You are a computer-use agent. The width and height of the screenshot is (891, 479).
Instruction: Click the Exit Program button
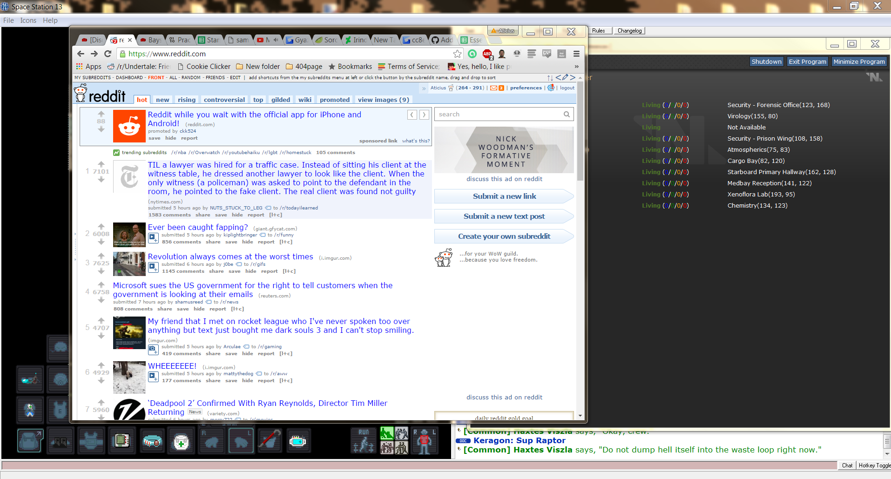point(807,61)
